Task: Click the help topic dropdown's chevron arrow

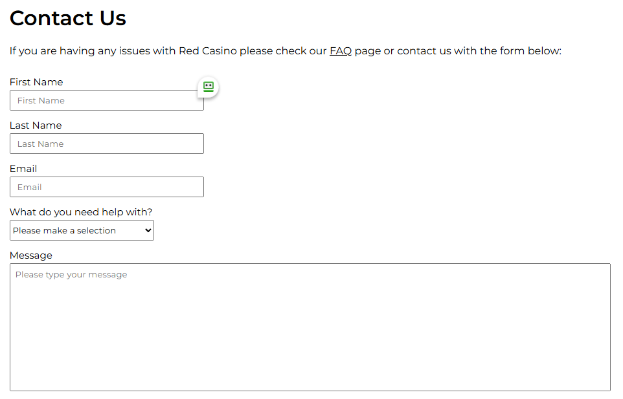Action: pyautogui.click(x=148, y=231)
